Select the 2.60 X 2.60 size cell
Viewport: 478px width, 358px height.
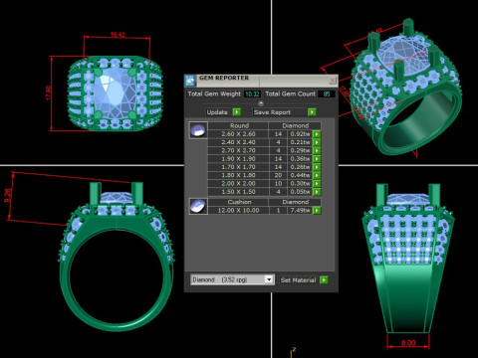[x=238, y=134]
